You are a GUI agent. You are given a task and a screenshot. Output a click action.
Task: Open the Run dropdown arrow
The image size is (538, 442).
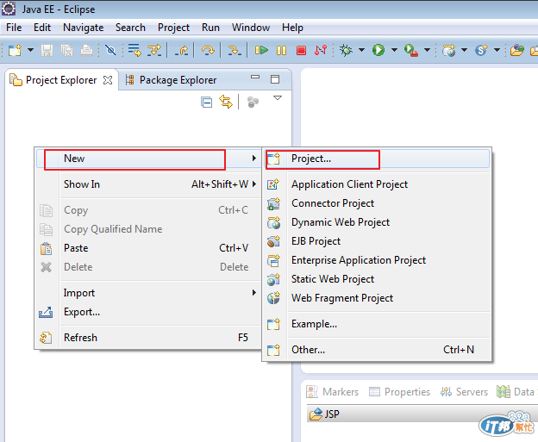[x=394, y=51]
